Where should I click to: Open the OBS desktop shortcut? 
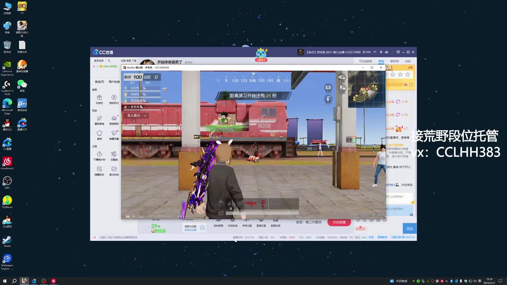click(7, 182)
